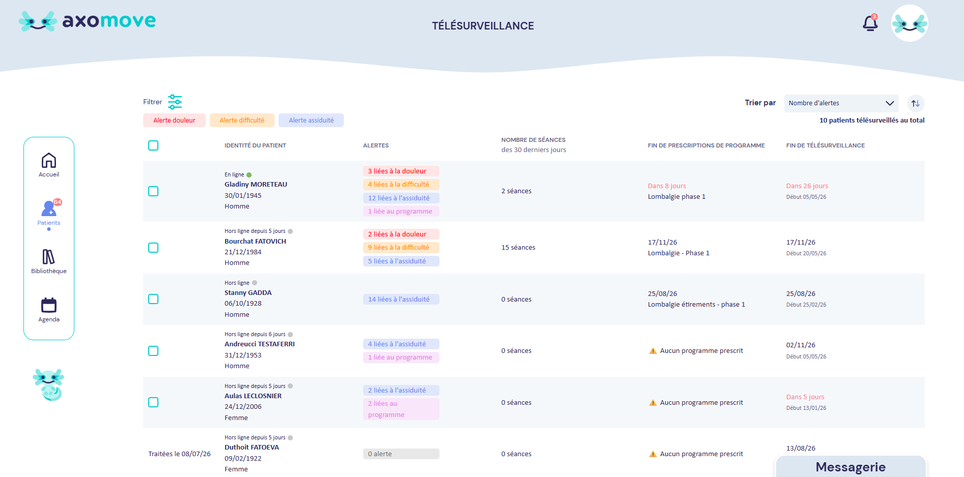
Task: Click '4 liées à la difficulté' badge
Action: tap(401, 185)
